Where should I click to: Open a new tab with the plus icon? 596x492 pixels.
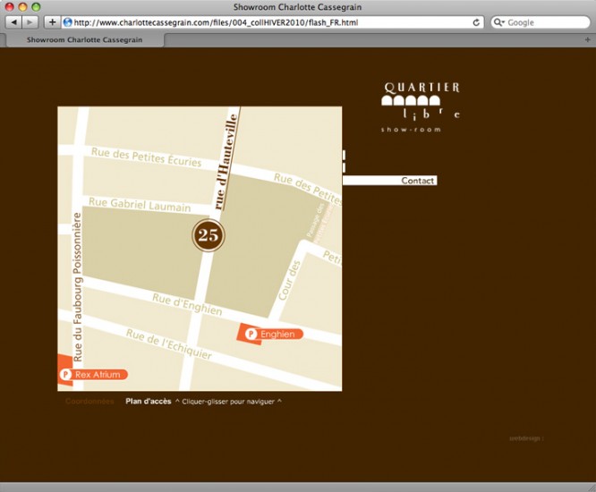[x=587, y=39]
